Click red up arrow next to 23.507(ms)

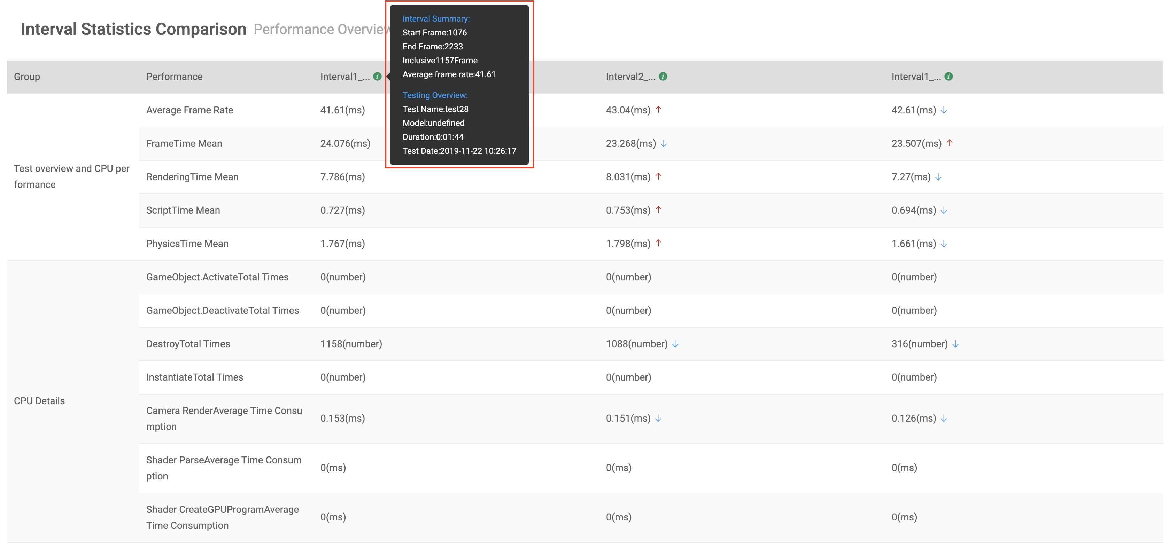tap(949, 143)
